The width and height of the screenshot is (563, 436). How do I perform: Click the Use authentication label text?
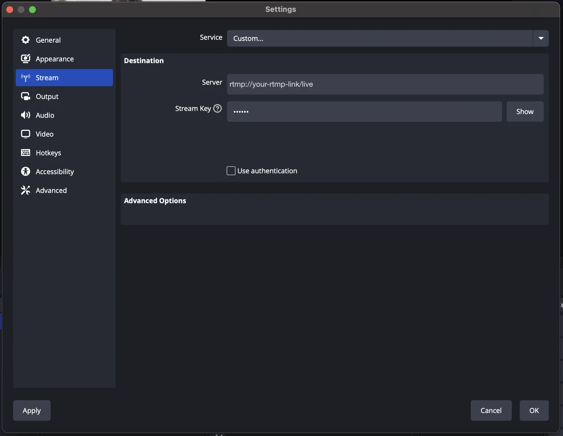coord(267,171)
